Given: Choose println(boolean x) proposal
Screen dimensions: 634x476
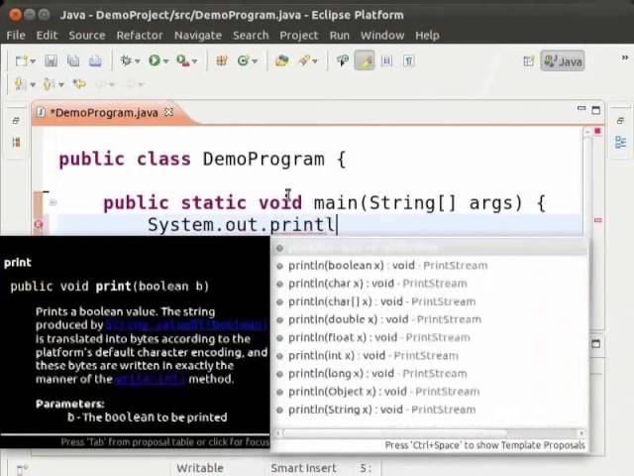Looking at the screenshot, I should pyautogui.click(x=429, y=266).
